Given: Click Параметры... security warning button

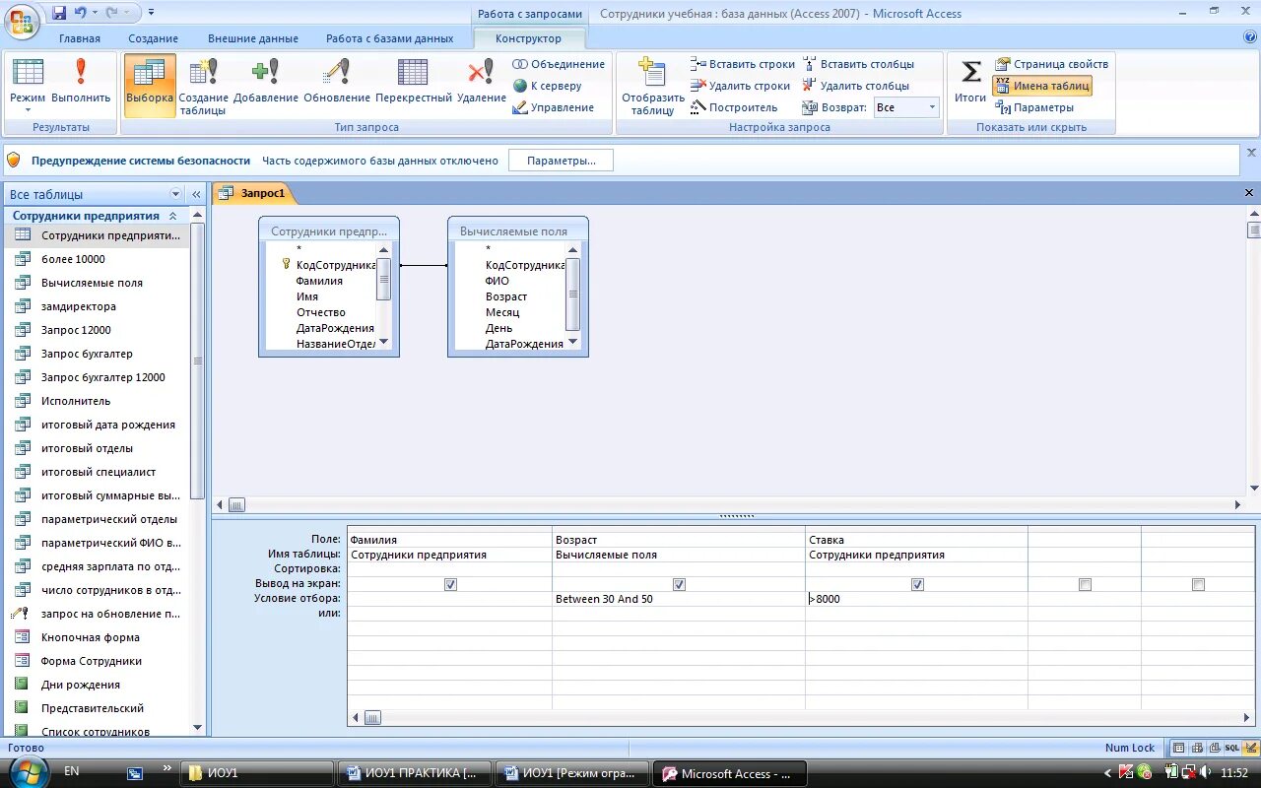Looking at the screenshot, I should click(561, 161).
